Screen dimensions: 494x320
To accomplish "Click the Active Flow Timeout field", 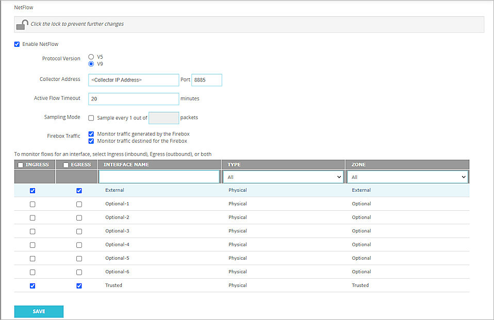I will click(134, 98).
